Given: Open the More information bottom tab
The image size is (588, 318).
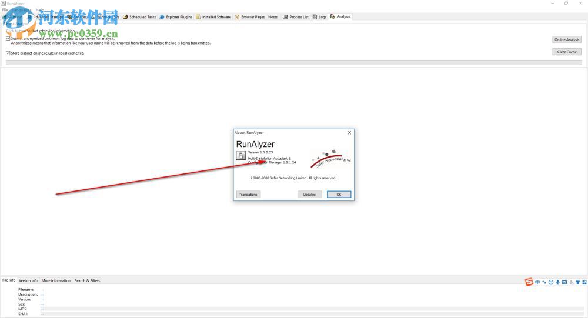Looking at the screenshot, I should [x=56, y=280].
